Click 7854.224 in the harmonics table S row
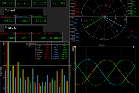The height and width of the screenshot is (93, 139). (x=47, y=59)
